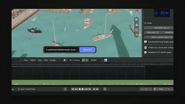This screenshot has height=104, width=185.
Task: Toggle the blue snapping magnet icon
Action: pos(106,60)
